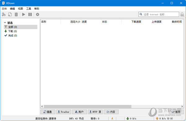Open the 视图 menu
The image size is (186, 121).
point(20,9)
